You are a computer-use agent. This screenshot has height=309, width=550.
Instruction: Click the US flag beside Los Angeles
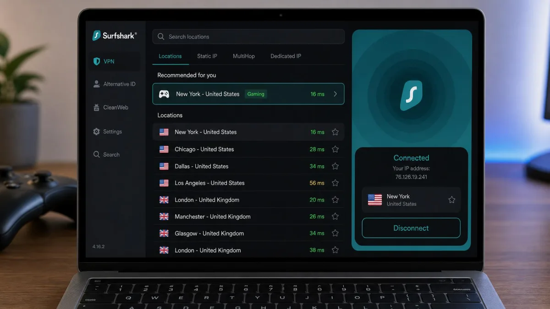pyautogui.click(x=164, y=183)
